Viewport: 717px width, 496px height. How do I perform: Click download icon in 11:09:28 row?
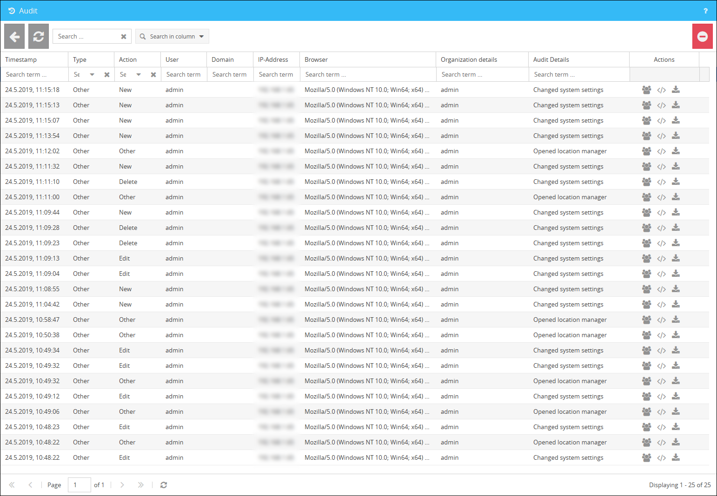(676, 228)
